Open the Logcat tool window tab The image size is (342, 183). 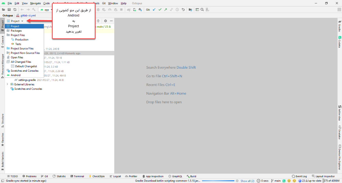115,176
